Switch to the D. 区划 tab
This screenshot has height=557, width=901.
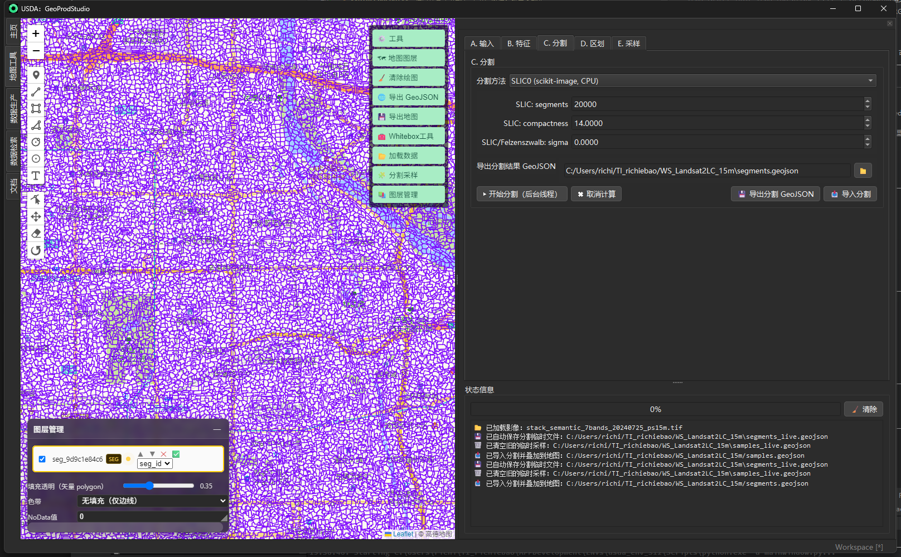click(x=592, y=43)
